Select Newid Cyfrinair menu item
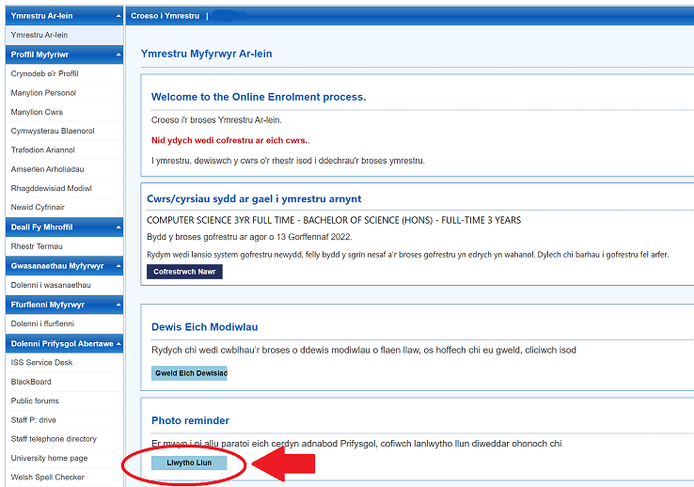The image size is (694, 487). click(37, 208)
